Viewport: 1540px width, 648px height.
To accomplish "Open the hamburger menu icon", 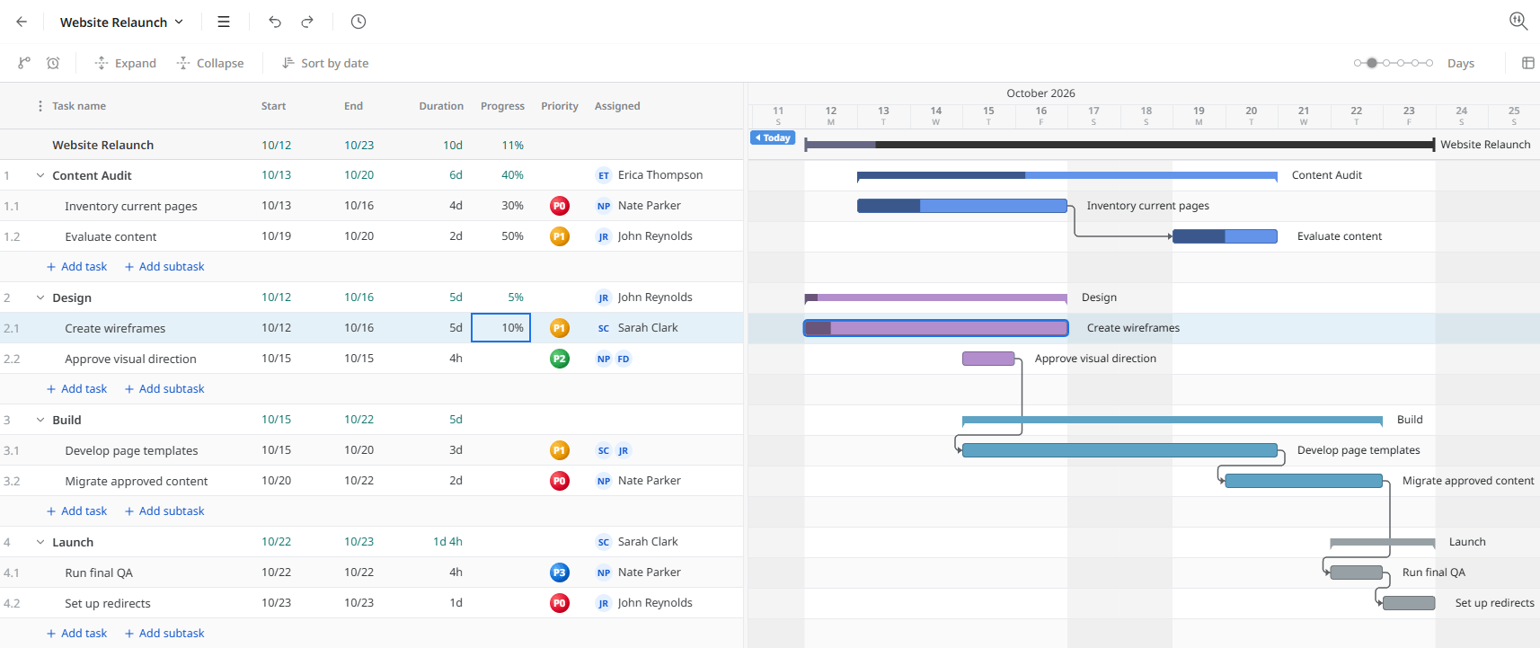I will click(224, 22).
